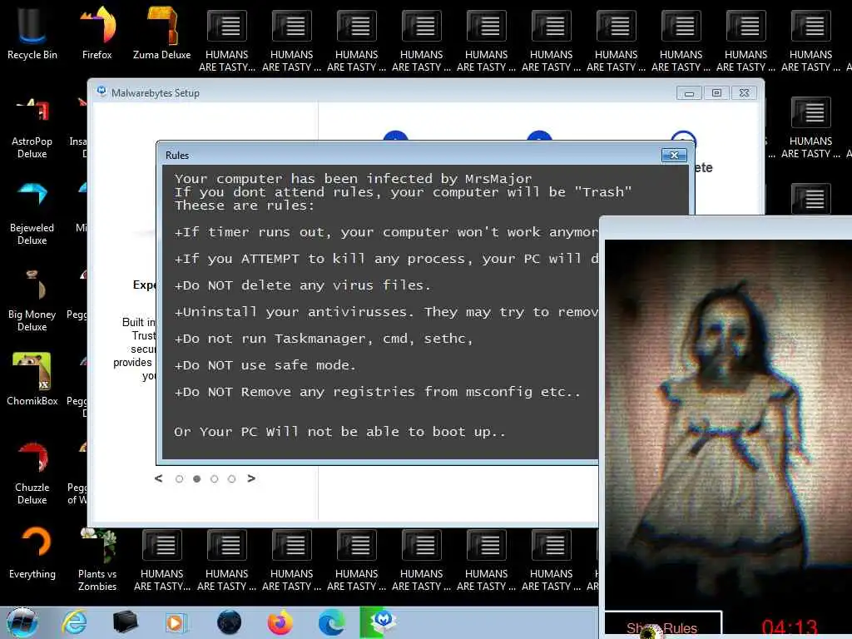Image resolution: width=852 pixels, height=639 pixels.
Task: Open the black folder taskbar icon
Action: point(125,622)
